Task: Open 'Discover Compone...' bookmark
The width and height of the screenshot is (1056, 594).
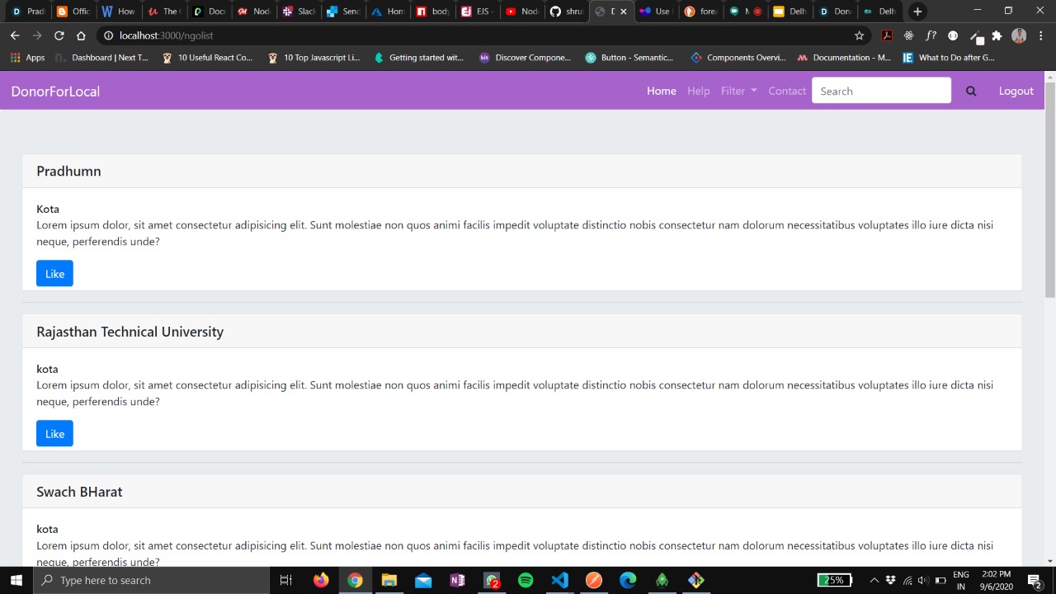Action: (x=525, y=58)
